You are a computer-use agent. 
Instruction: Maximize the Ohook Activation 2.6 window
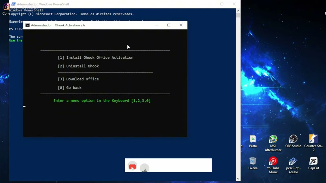169,25
